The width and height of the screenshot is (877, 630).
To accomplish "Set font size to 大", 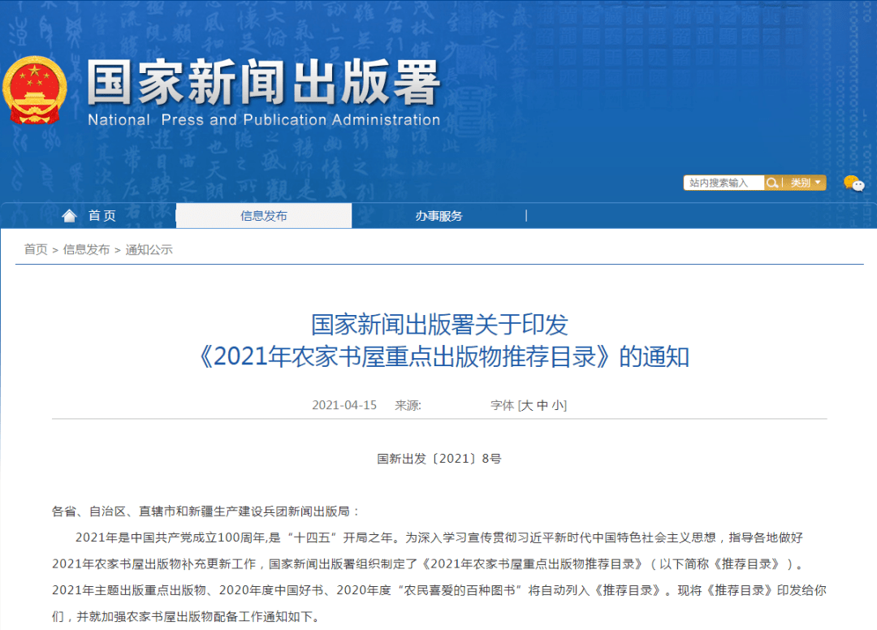I will point(527,405).
